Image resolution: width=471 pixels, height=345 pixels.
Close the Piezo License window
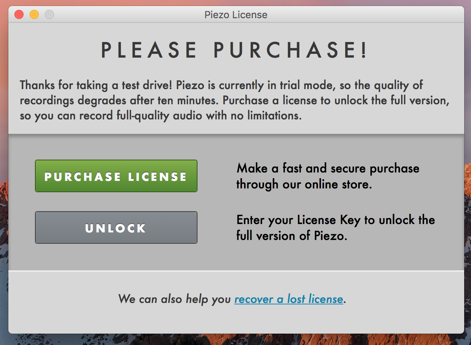[x=19, y=15]
